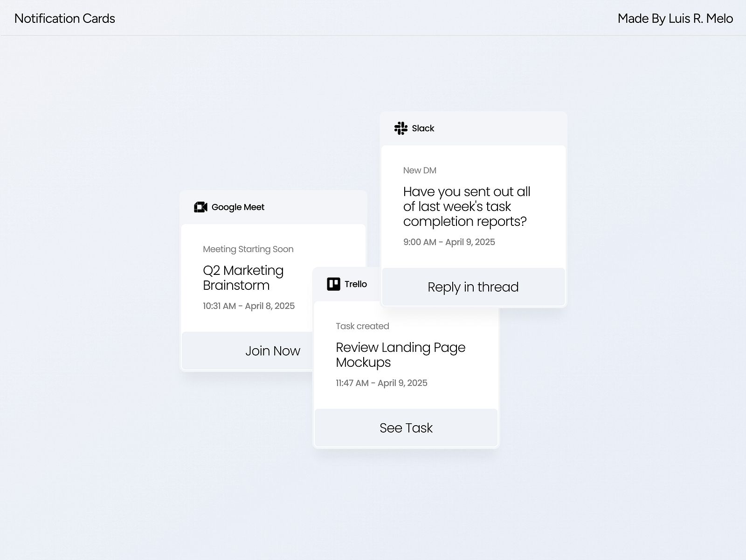Click the 9:00 AM April 9 timestamp
This screenshot has height=560, width=746.
[x=449, y=242]
